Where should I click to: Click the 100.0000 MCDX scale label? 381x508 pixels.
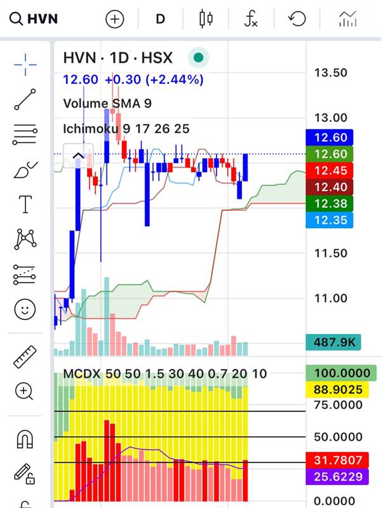[341, 373]
